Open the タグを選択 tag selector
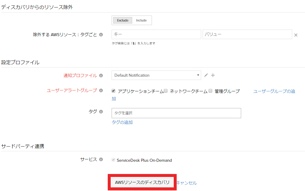 tap(176, 113)
